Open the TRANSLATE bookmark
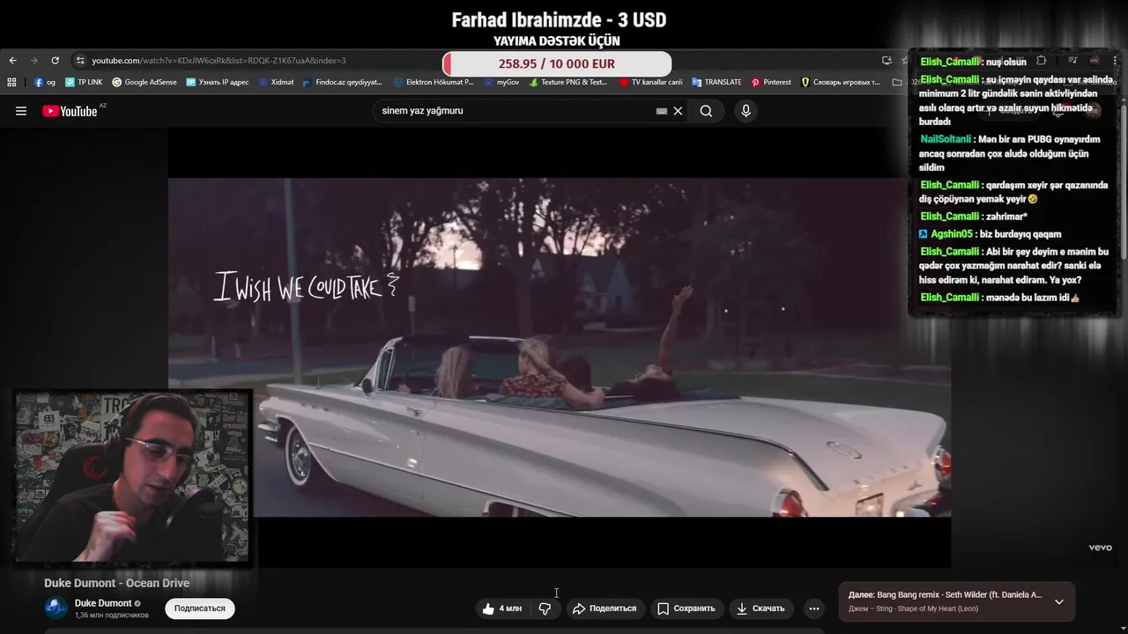 (716, 82)
